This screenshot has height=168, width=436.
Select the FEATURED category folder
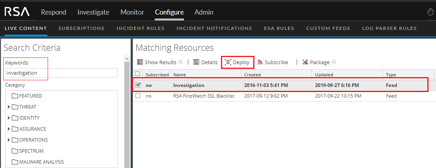pos(30,96)
